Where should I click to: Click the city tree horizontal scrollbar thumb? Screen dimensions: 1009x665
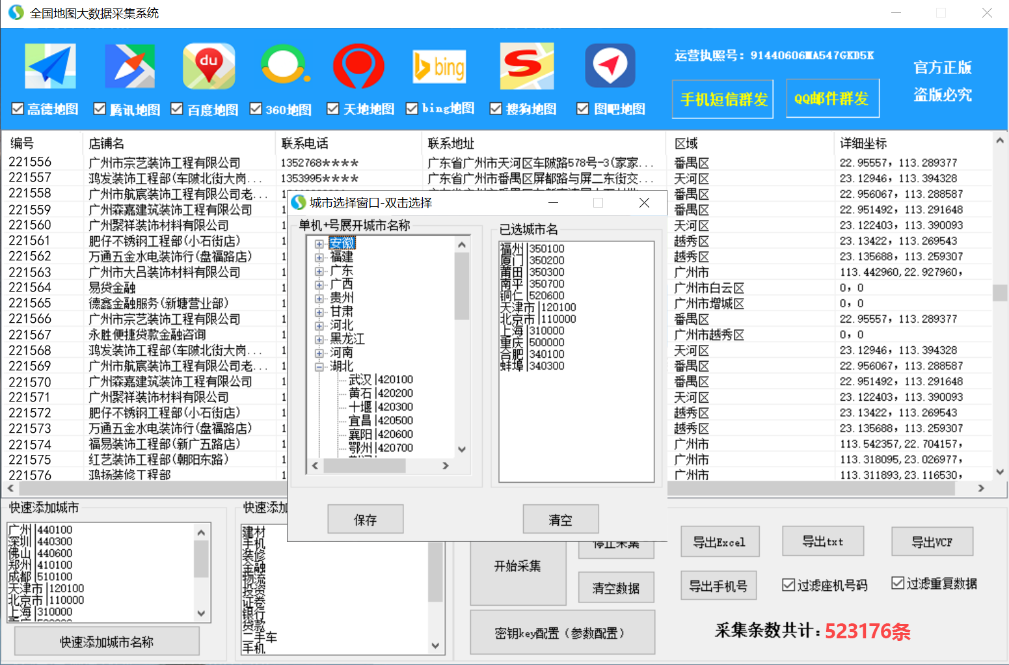[364, 466]
